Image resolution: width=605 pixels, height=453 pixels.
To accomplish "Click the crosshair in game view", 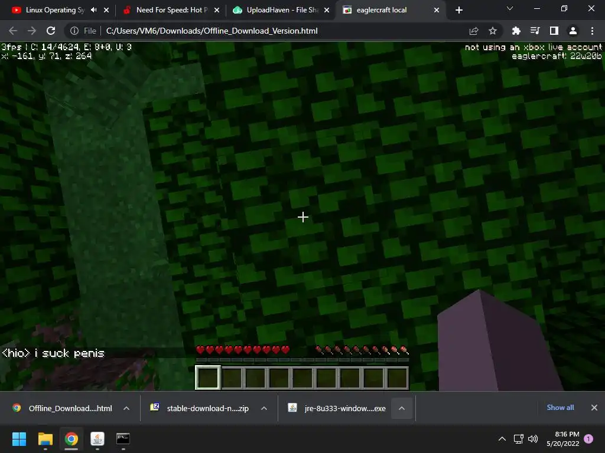I will click(x=303, y=217).
